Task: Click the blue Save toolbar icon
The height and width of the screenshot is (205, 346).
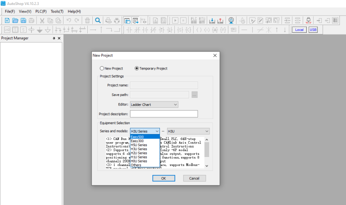Action: [23, 21]
